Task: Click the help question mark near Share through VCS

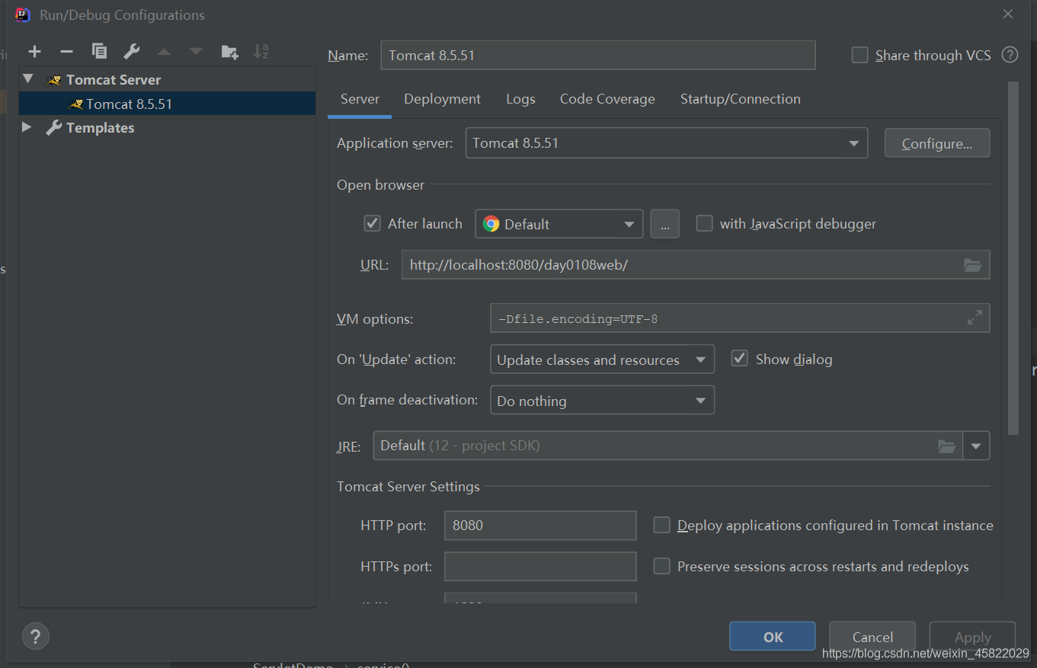Action: tap(1010, 55)
